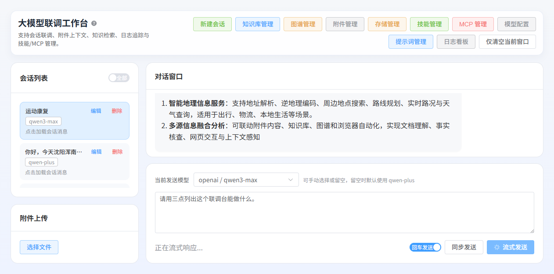554x274 pixels.
Task: Click the spinner icon in 流式发送
Action: pos(497,247)
